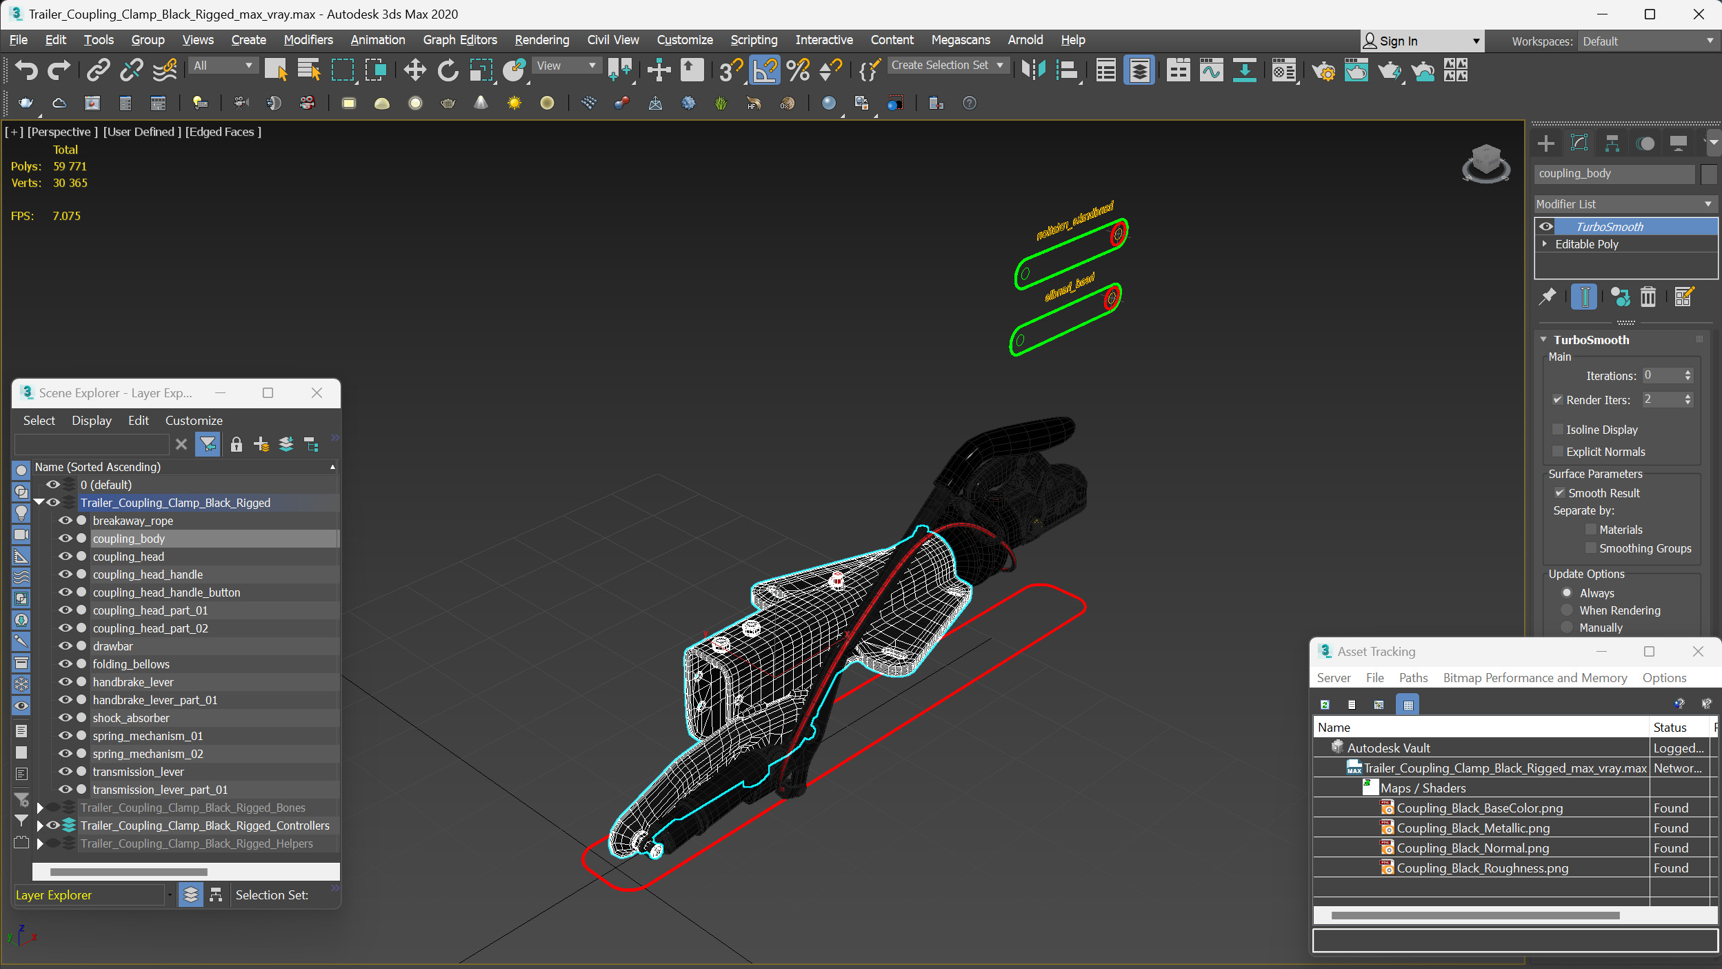Select Coupling_Black_Normal.png asset row
The width and height of the screenshot is (1722, 969).
[1472, 848]
